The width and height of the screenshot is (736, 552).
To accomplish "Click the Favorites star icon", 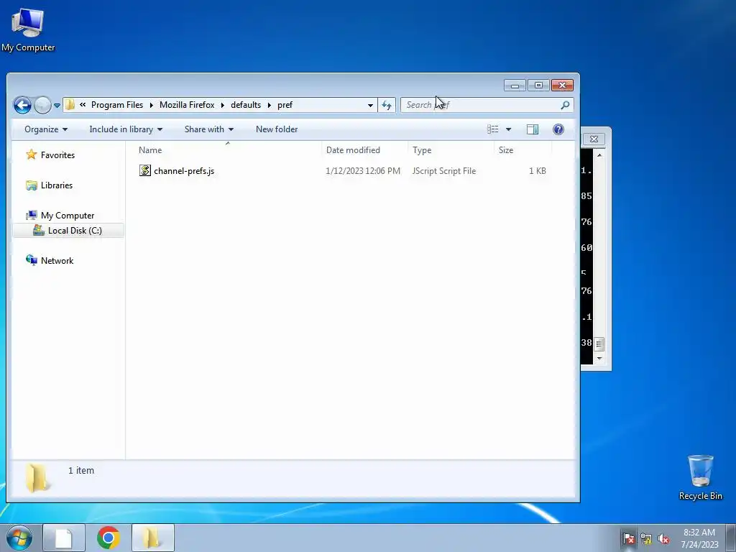I will click(x=32, y=155).
